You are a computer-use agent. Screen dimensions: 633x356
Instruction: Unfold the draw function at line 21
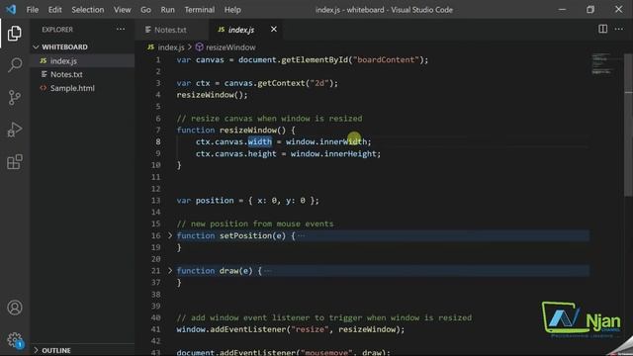point(170,270)
